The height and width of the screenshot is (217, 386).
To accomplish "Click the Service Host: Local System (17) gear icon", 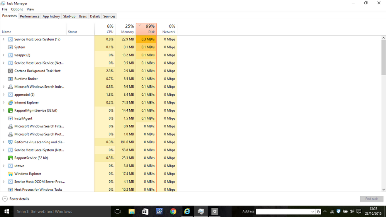I will tap(10, 39).
